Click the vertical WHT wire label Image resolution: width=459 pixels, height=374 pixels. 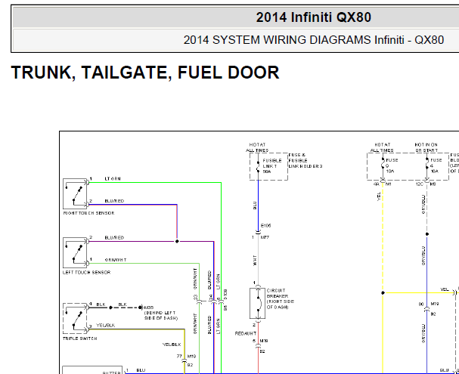(x=255, y=260)
